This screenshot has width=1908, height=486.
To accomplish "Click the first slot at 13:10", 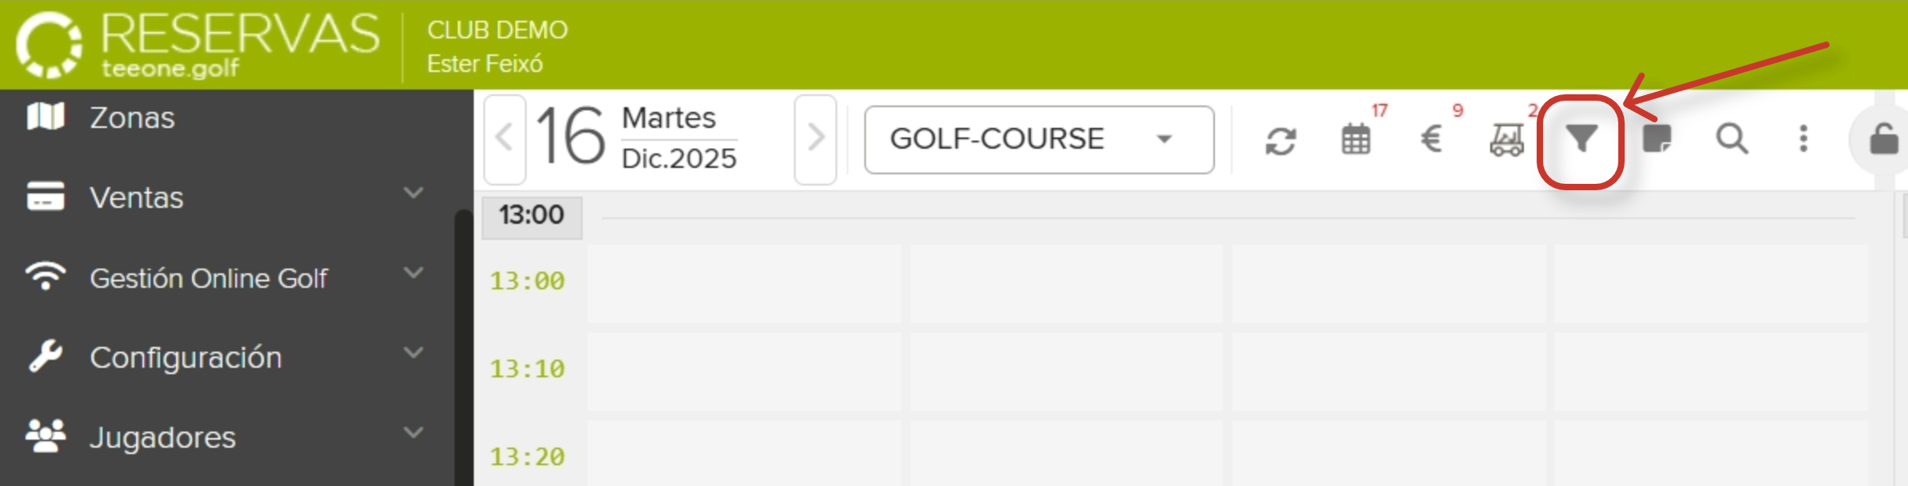I will click(744, 371).
